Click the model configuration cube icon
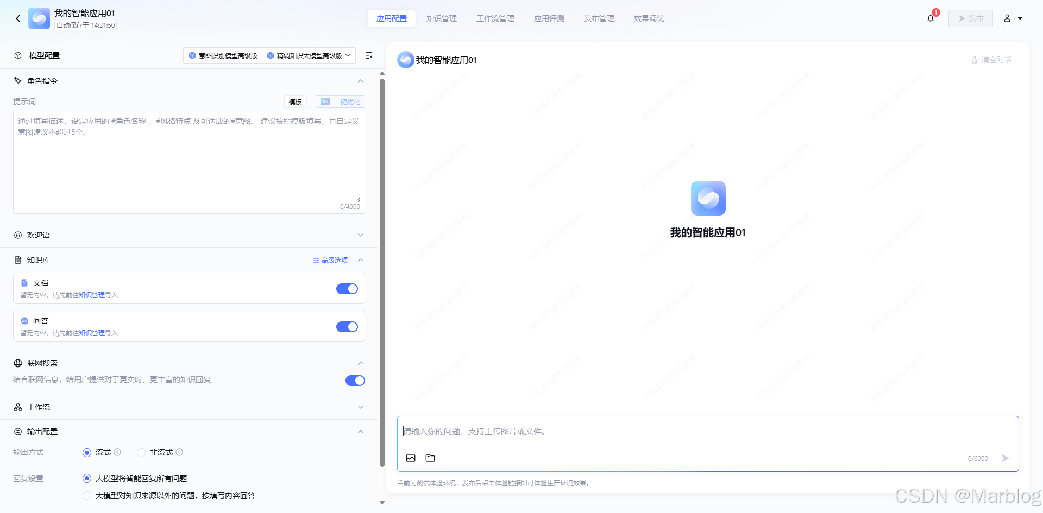The height and width of the screenshot is (513, 1043). tap(18, 55)
